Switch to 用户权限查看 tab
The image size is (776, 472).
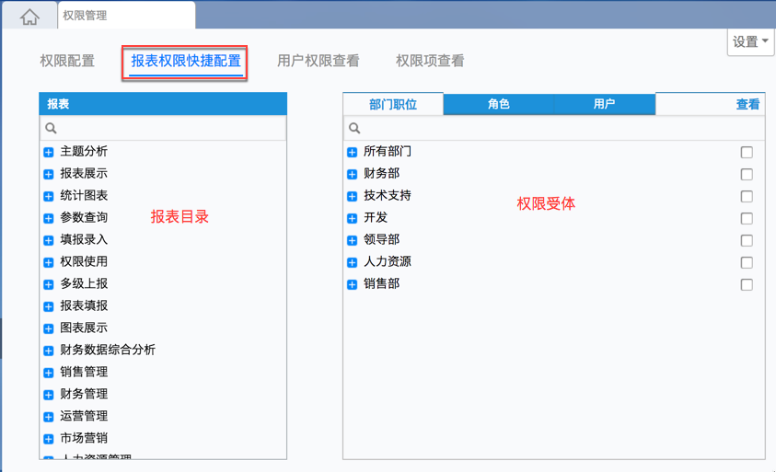point(318,61)
